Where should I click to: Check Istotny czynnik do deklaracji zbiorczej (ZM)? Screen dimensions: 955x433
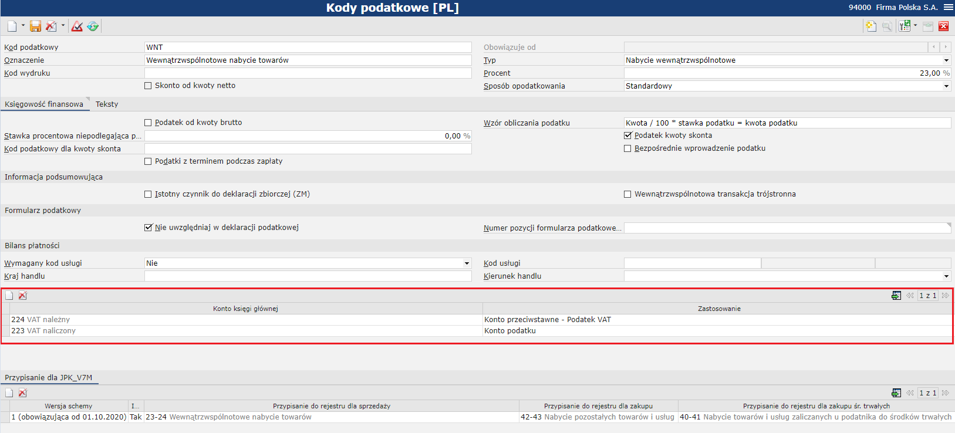[148, 194]
